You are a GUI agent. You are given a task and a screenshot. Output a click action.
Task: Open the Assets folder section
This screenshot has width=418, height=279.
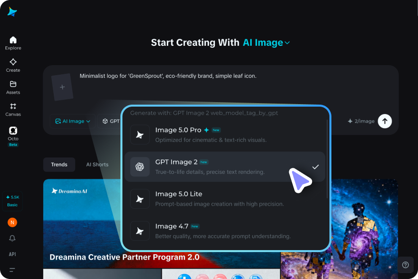pos(13,88)
